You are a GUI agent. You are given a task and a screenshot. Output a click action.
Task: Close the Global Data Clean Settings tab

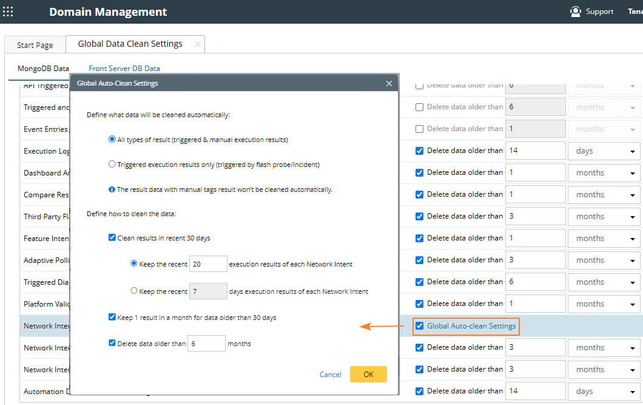[197, 44]
